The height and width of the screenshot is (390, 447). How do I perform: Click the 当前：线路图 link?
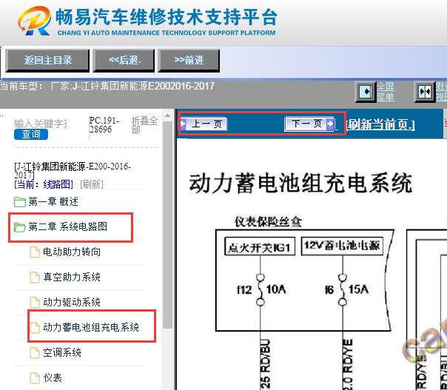point(44,184)
